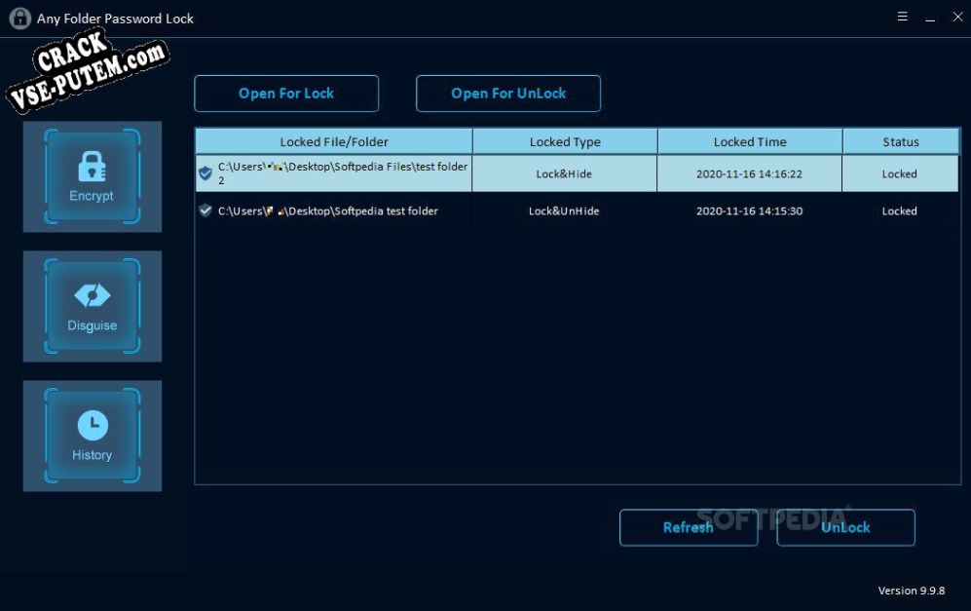Screen dimensions: 971x611
Task: Click the Status column header
Action: pos(901,142)
